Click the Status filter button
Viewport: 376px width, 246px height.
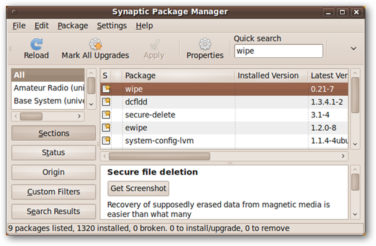point(53,153)
